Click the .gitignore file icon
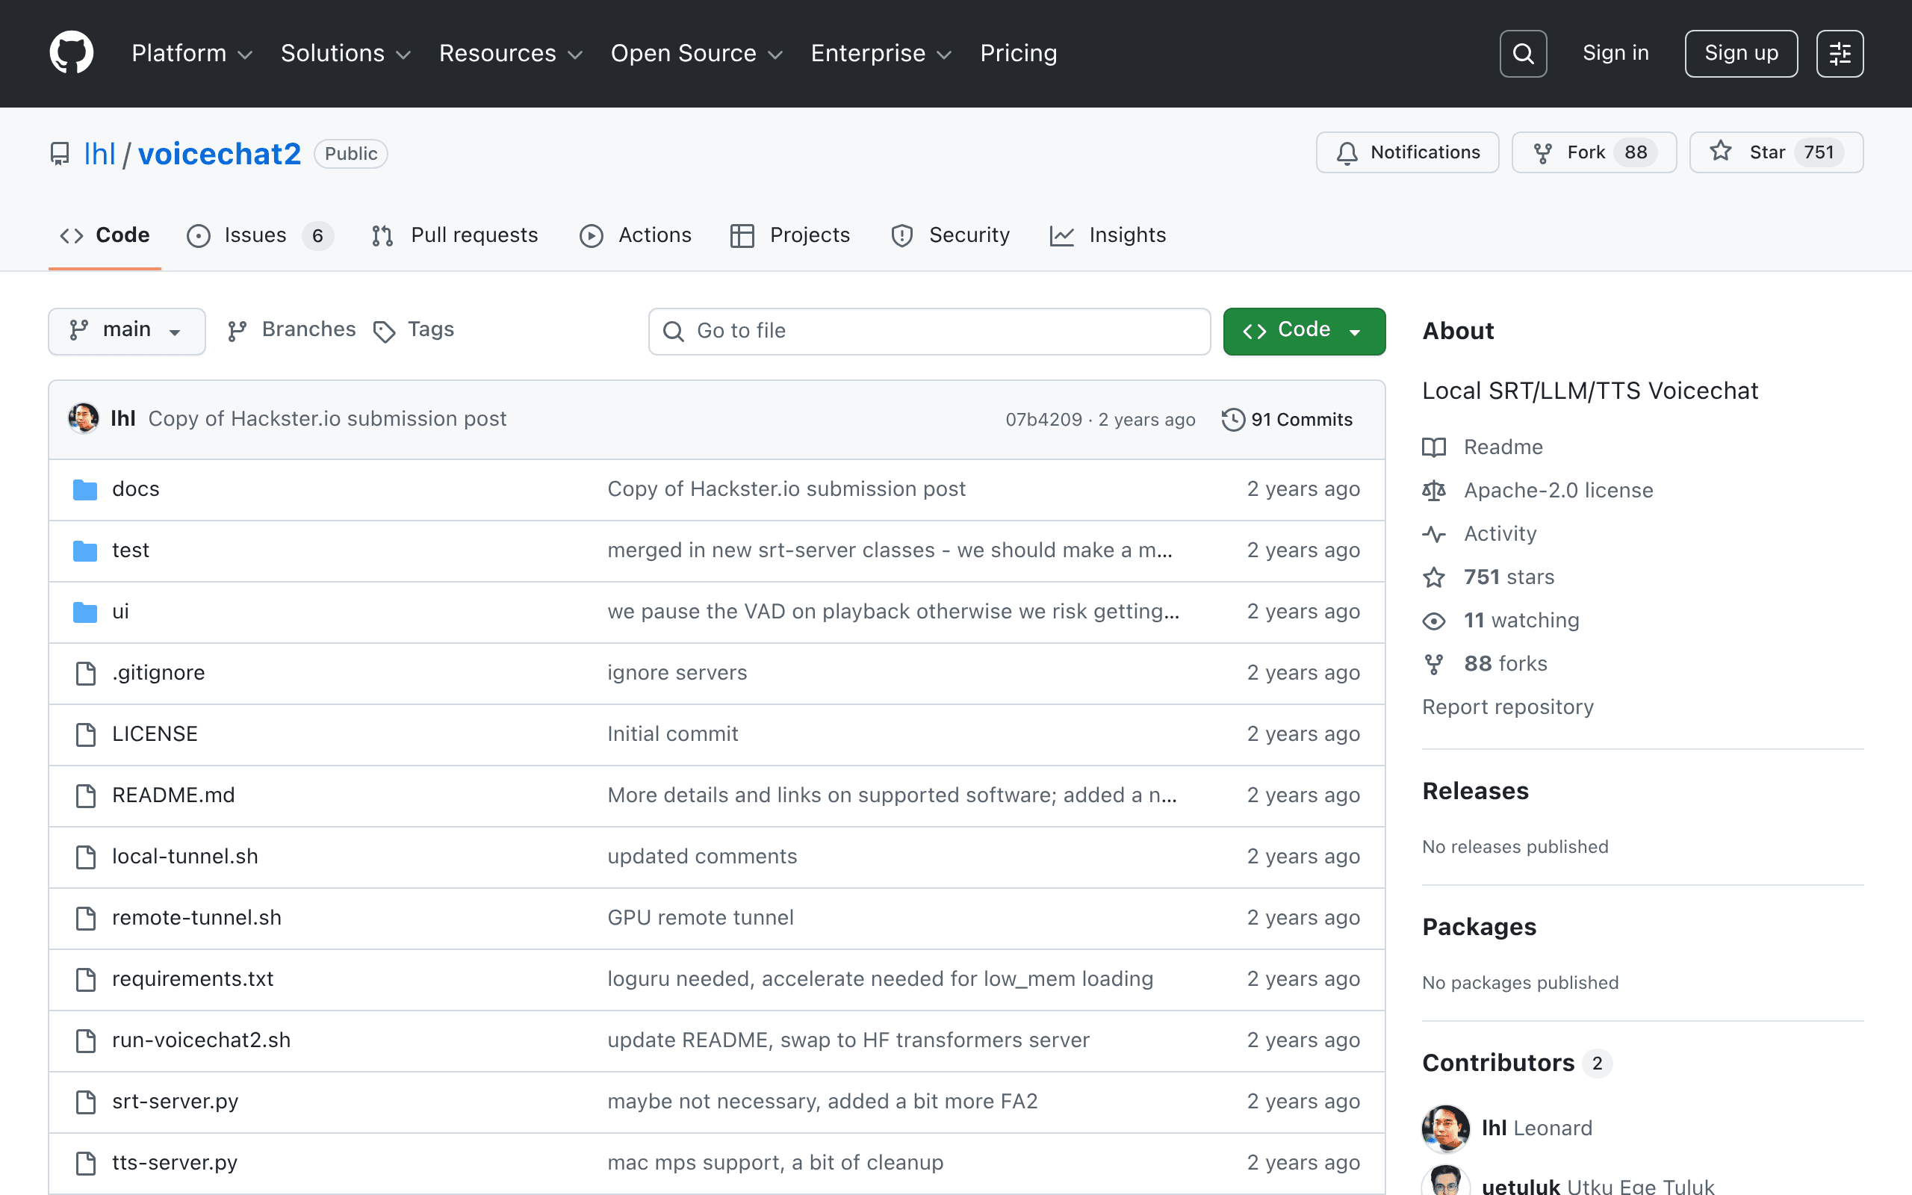The image size is (1912, 1195). click(x=85, y=674)
